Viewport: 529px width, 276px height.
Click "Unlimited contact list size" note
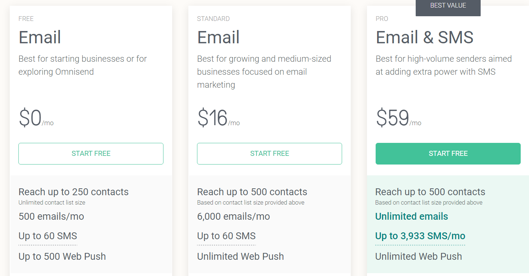pyautogui.click(x=52, y=203)
